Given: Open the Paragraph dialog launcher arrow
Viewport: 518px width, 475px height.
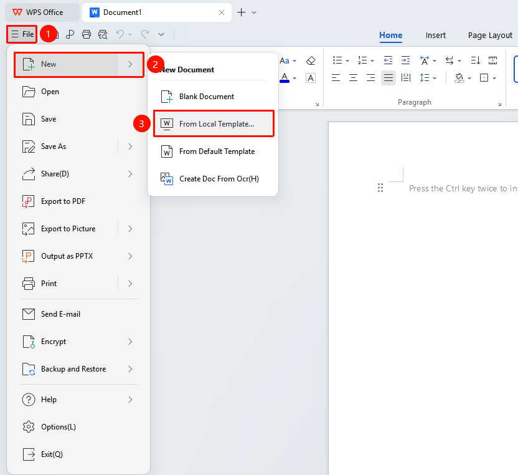Looking at the screenshot, I should 499,104.
